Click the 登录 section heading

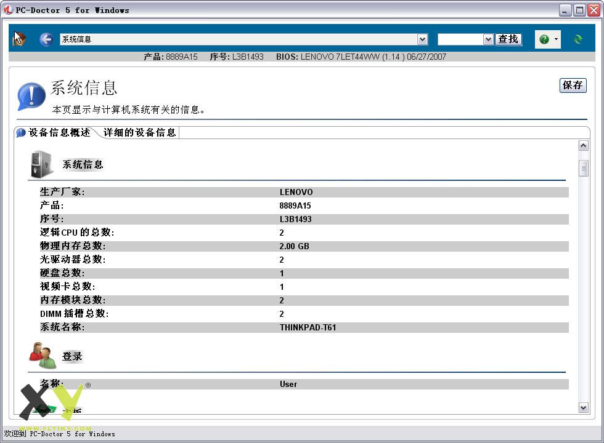[x=72, y=356]
